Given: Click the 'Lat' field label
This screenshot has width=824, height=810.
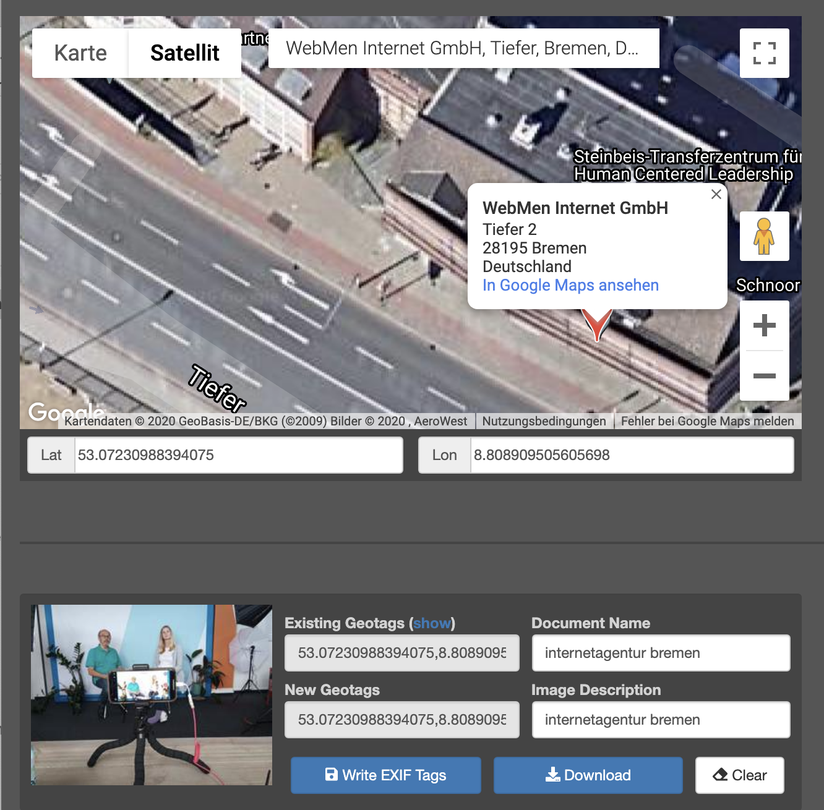Looking at the screenshot, I should tap(51, 455).
